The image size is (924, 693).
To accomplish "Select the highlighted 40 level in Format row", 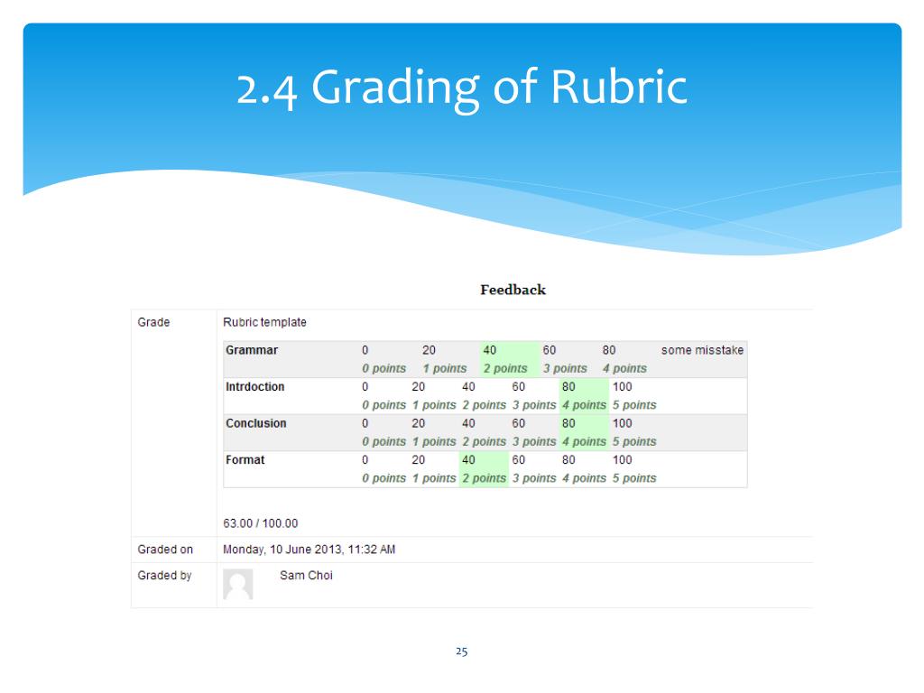I will click(484, 468).
